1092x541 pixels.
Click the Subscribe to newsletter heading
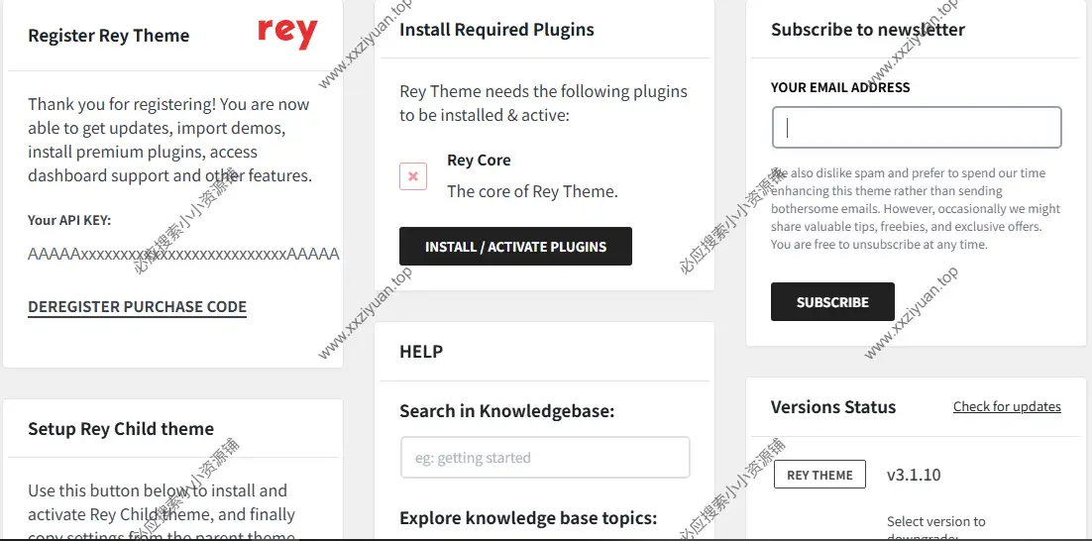(867, 30)
